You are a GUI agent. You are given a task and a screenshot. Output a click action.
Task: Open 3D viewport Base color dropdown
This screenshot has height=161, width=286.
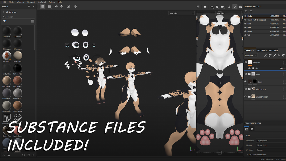click(x=182, y=13)
